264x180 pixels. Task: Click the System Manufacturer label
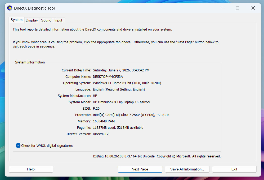click(x=74, y=96)
